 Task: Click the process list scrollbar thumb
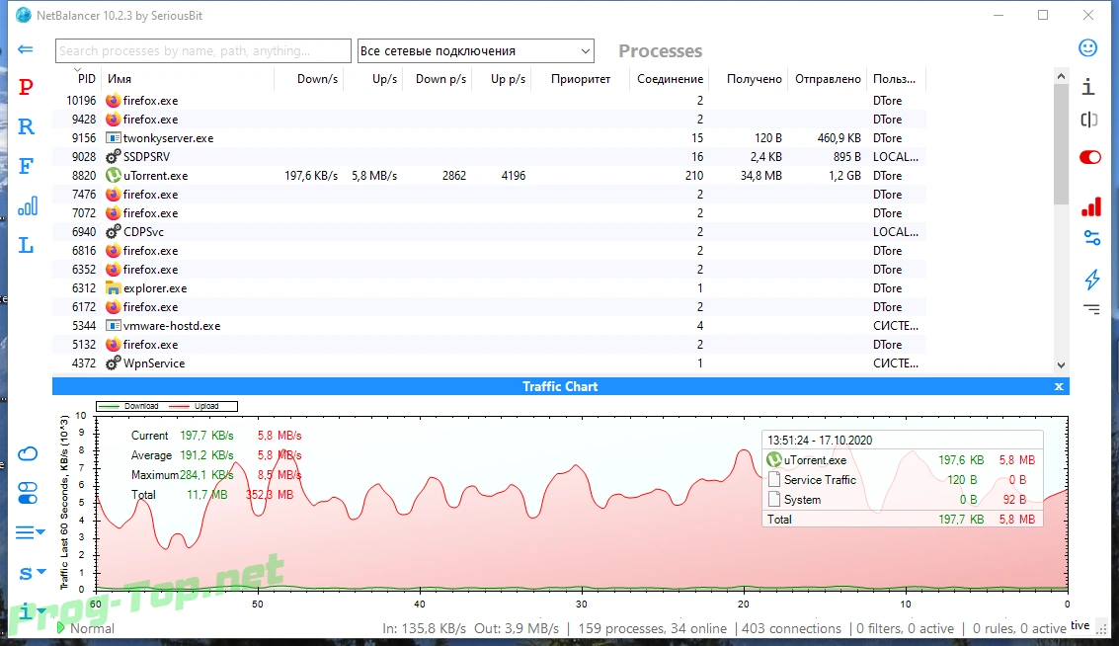click(1061, 144)
